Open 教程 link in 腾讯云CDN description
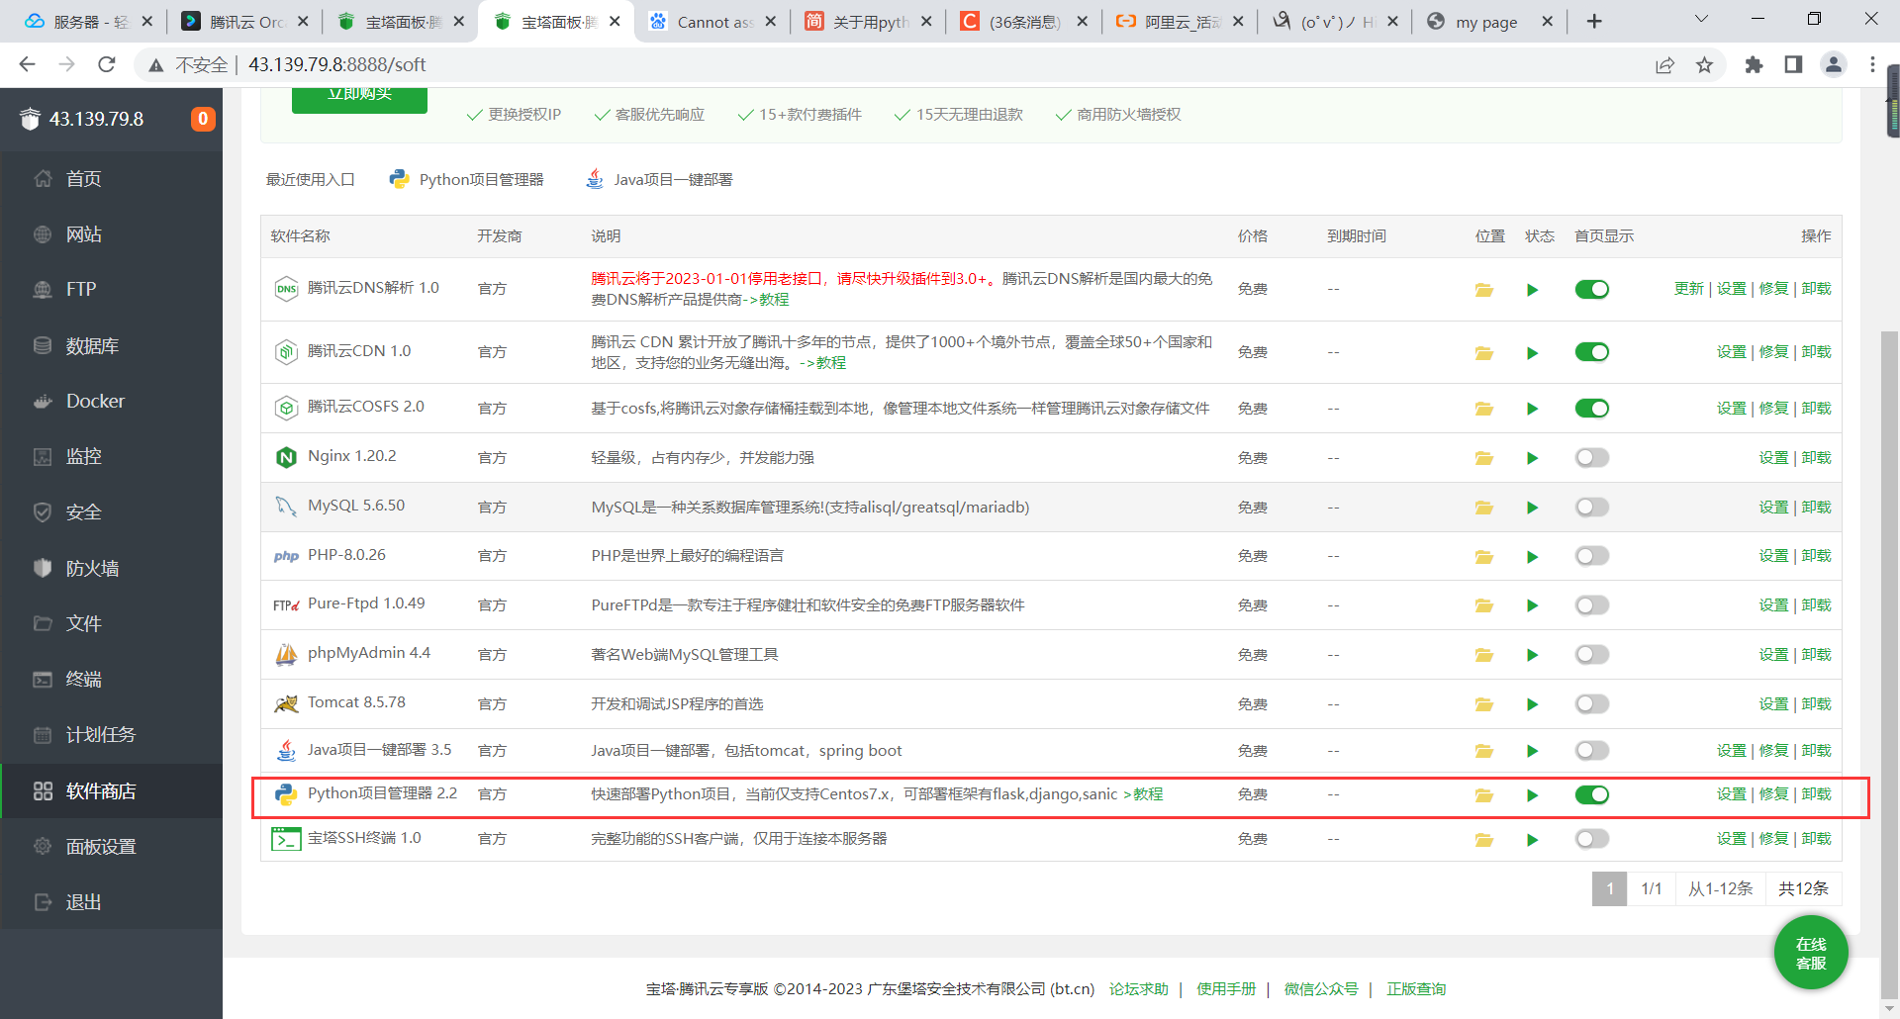 pyautogui.click(x=830, y=363)
